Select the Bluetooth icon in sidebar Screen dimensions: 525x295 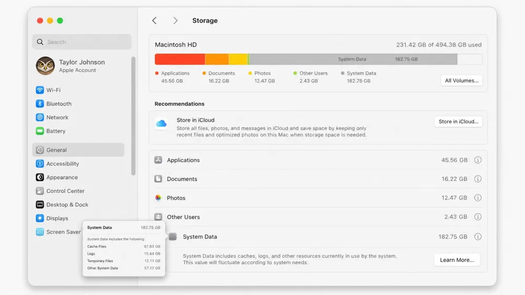click(40, 104)
